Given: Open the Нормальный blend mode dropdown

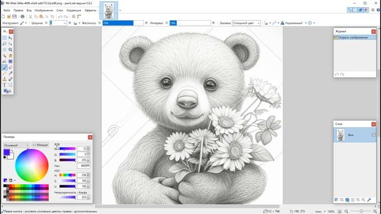Looking at the screenshot, I should pyautogui.click(x=293, y=23).
